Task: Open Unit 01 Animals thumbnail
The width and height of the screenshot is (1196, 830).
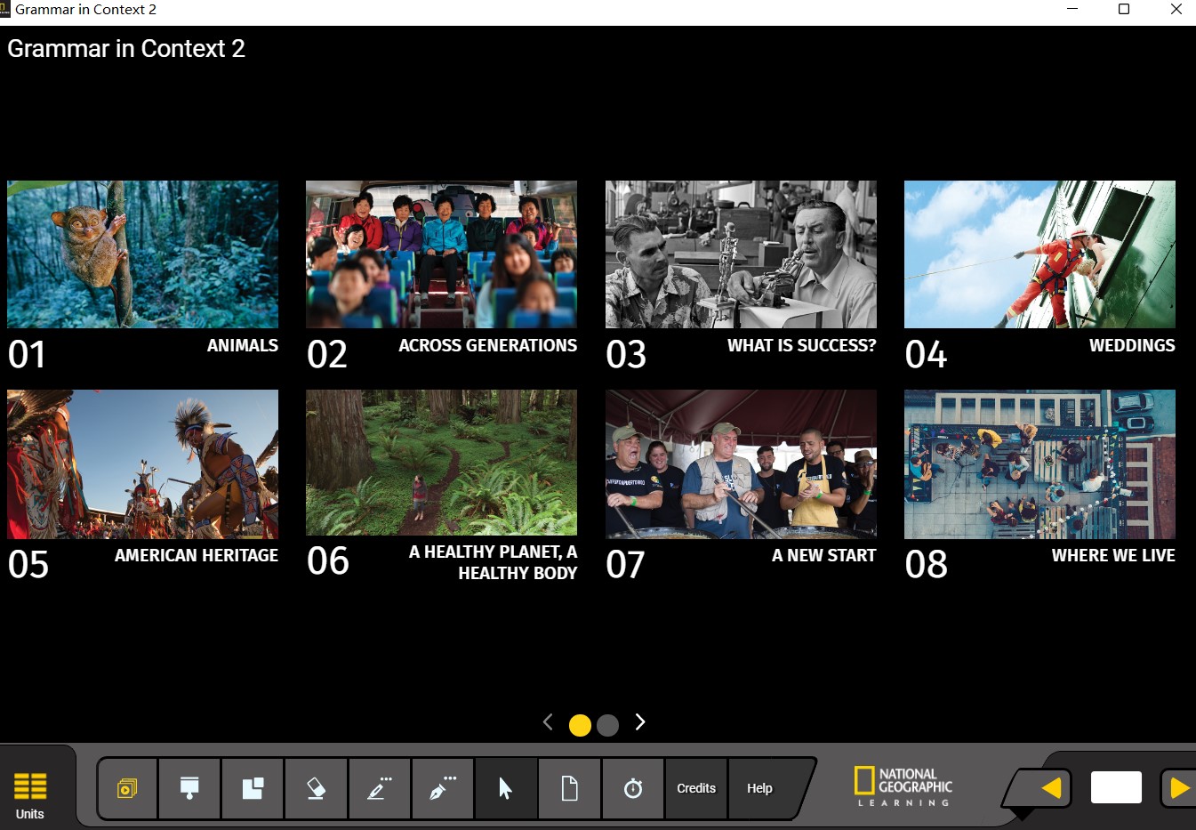Action: (142, 254)
